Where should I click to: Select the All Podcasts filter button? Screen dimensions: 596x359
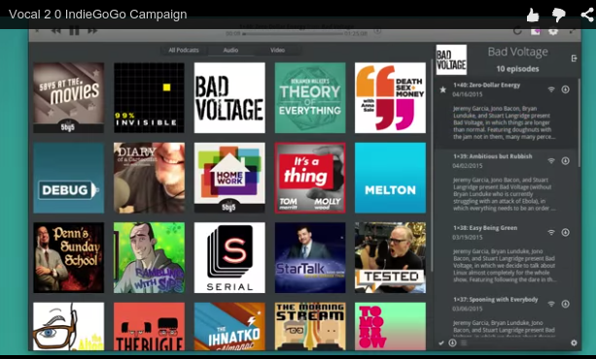click(184, 50)
